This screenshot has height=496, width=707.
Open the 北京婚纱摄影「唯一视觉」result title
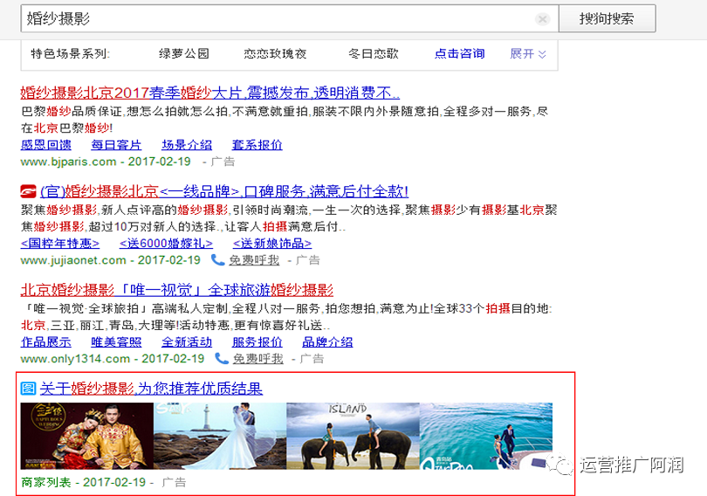(x=176, y=290)
